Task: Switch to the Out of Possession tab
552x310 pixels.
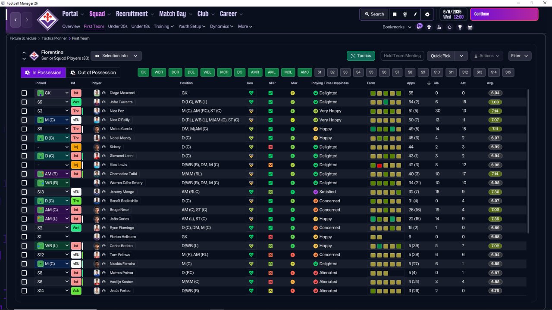Action: pos(93,73)
